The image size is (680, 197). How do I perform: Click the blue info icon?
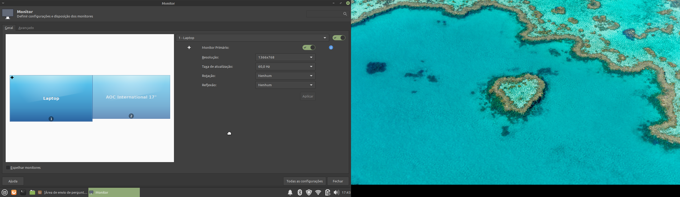pos(331,48)
